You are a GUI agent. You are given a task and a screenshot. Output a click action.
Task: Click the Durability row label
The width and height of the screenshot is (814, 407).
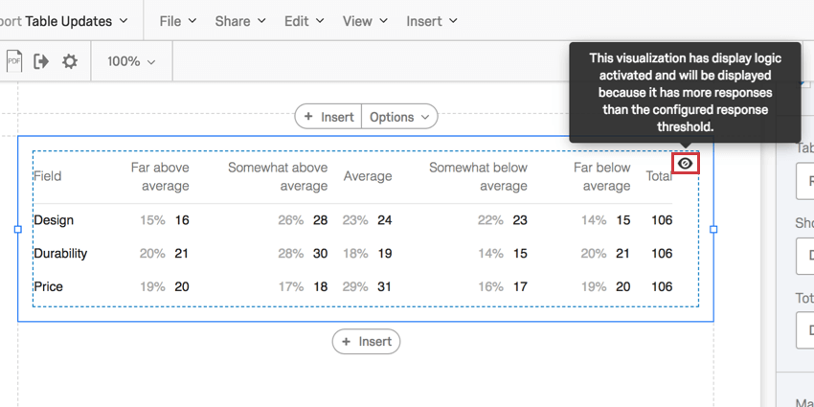click(60, 254)
